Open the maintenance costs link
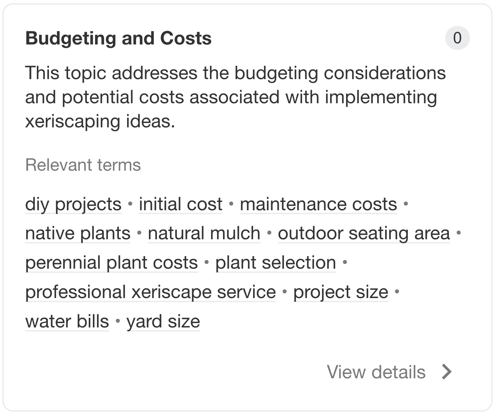498x416 pixels. (x=318, y=204)
